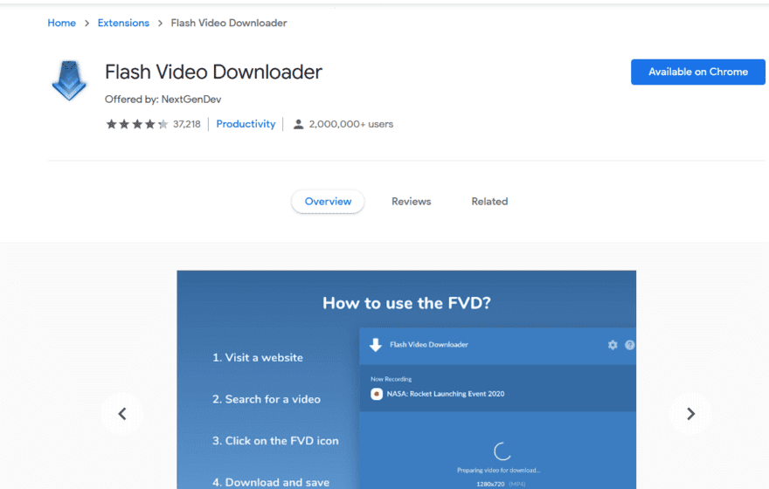The height and width of the screenshot is (489, 769).
Task: Advance to the next screenshot with right arrow
Action: (x=690, y=414)
